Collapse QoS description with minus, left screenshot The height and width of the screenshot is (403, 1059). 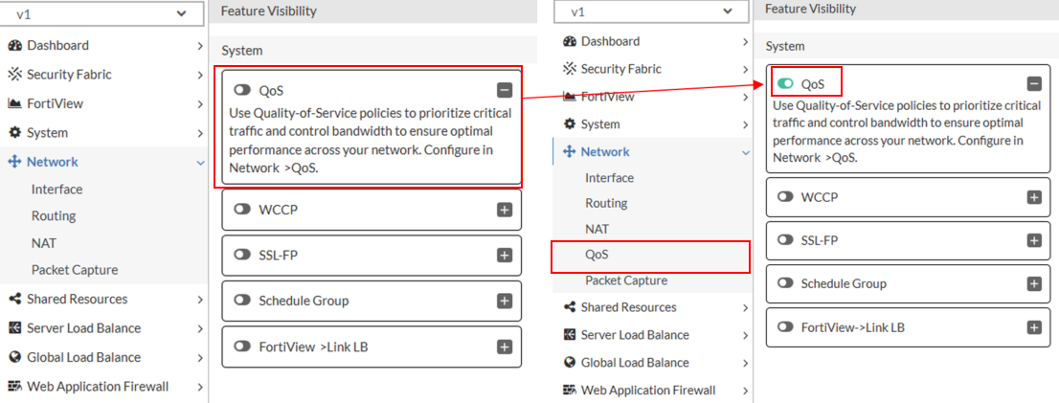[505, 91]
